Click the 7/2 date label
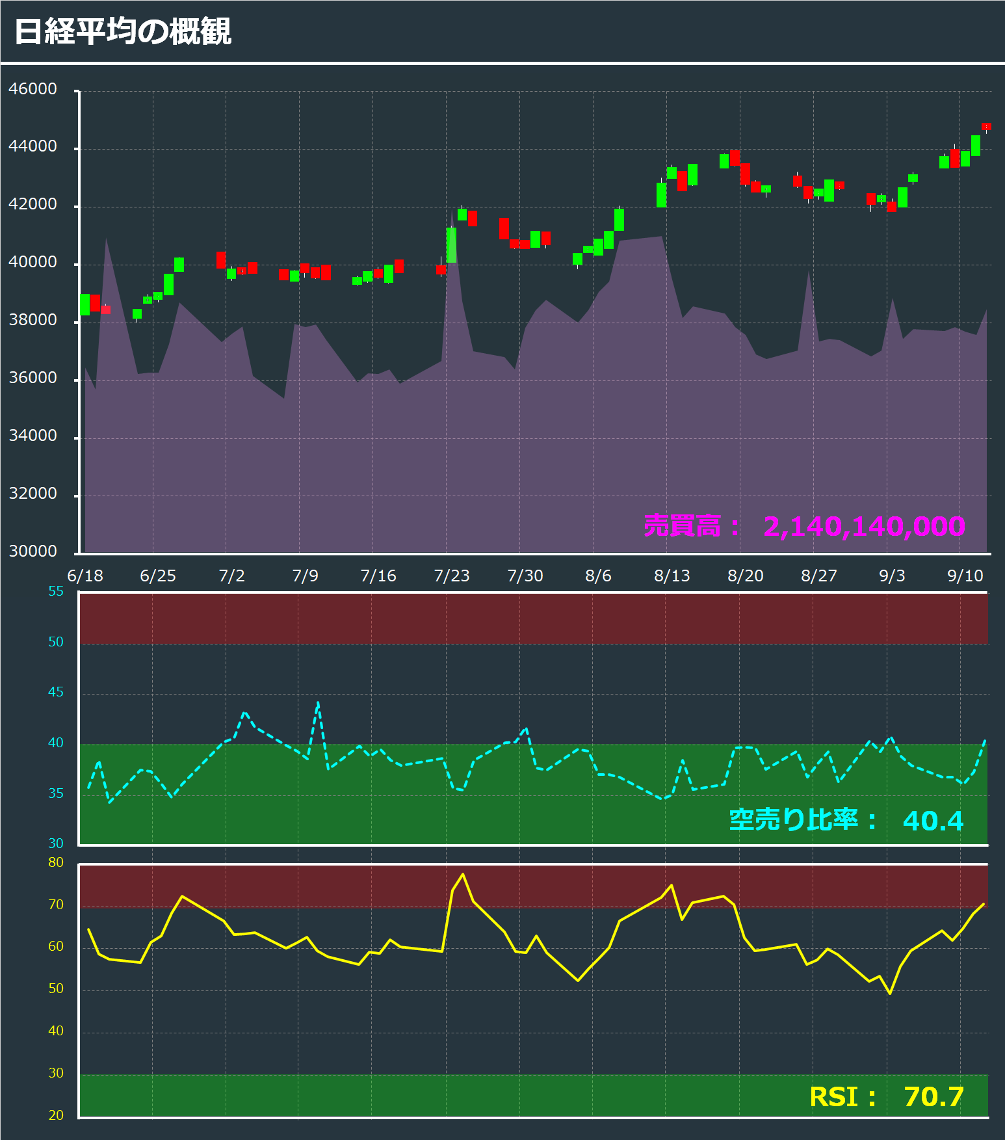Viewport: 1005px width, 1140px height. coord(231,576)
